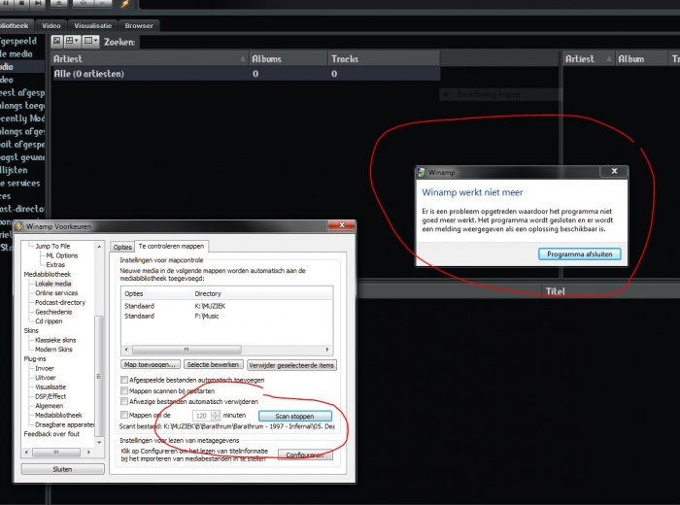This screenshot has height=505, width=680.
Task: Close the Winamp Voorkeuren window
Action: pos(342,225)
